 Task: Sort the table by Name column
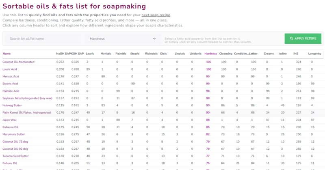6,54
